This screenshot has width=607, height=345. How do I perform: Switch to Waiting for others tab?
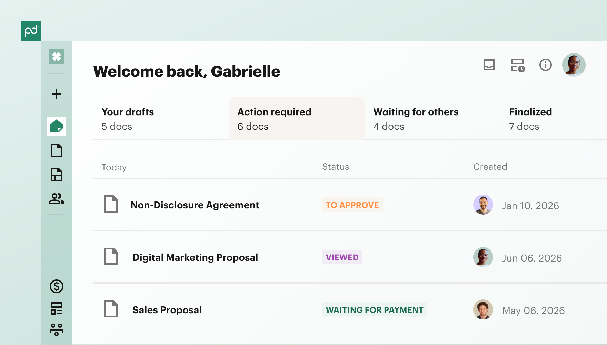coord(433,119)
